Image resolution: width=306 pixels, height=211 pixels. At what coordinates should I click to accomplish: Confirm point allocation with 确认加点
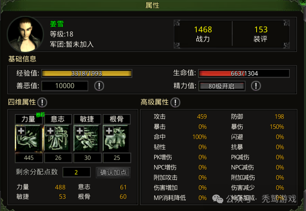(x=113, y=172)
